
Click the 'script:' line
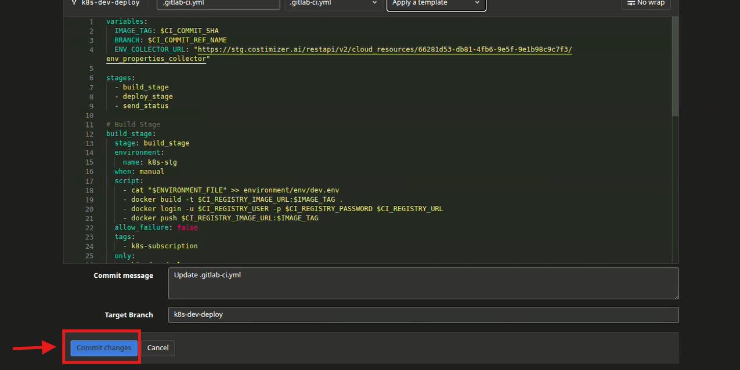point(129,181)
